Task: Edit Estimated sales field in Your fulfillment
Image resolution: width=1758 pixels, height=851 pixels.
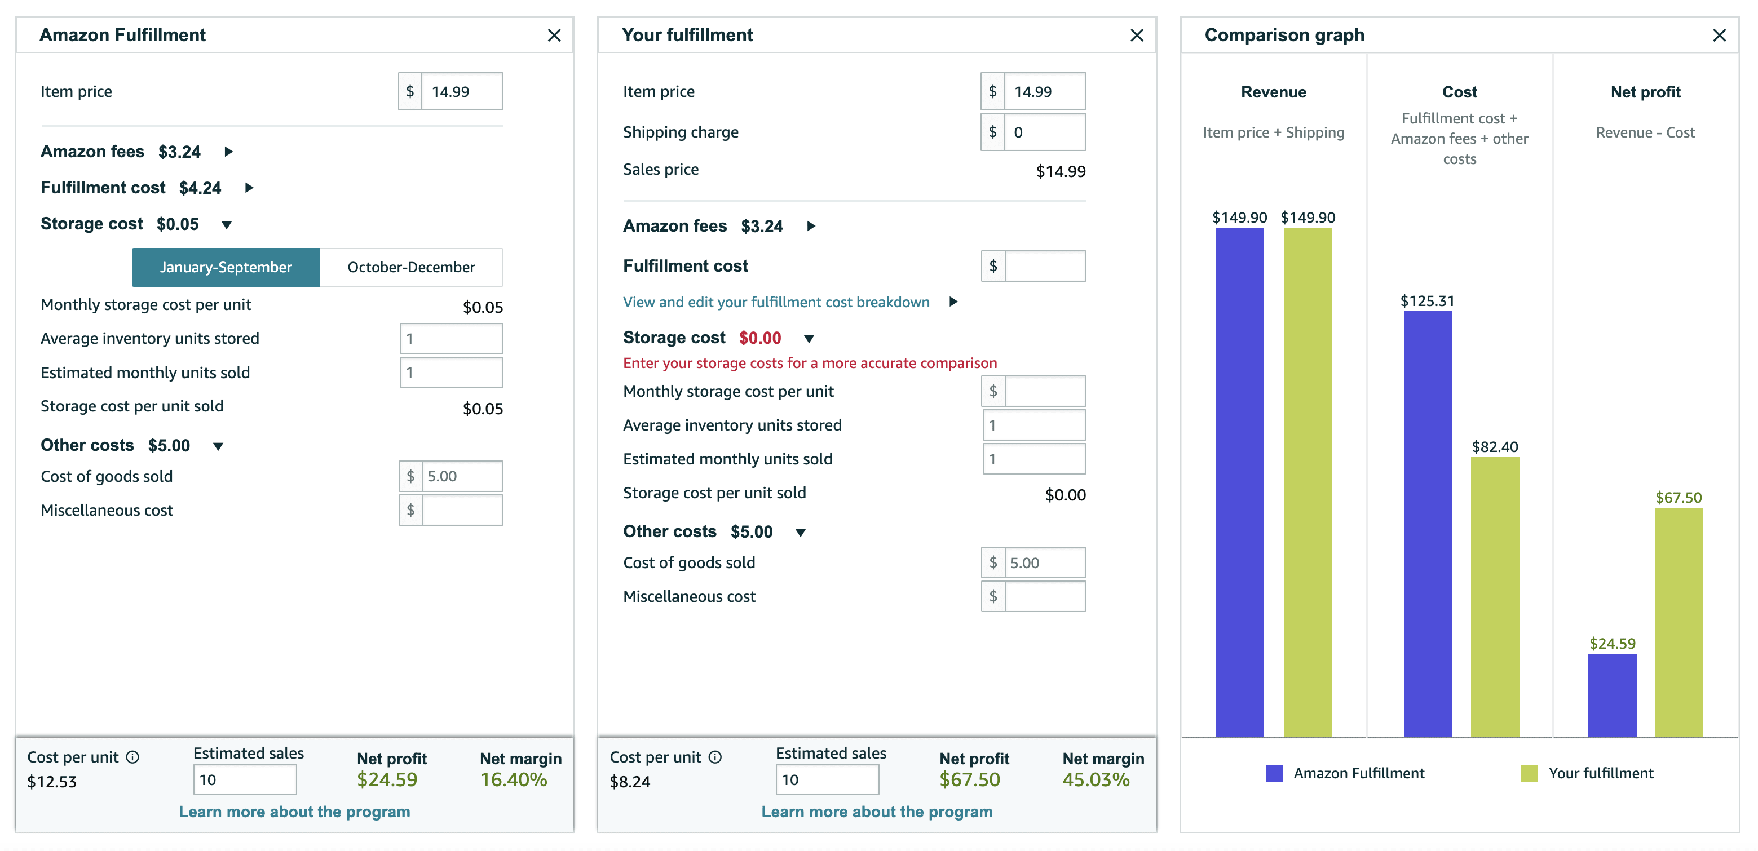Action: [x=827, y=779]
